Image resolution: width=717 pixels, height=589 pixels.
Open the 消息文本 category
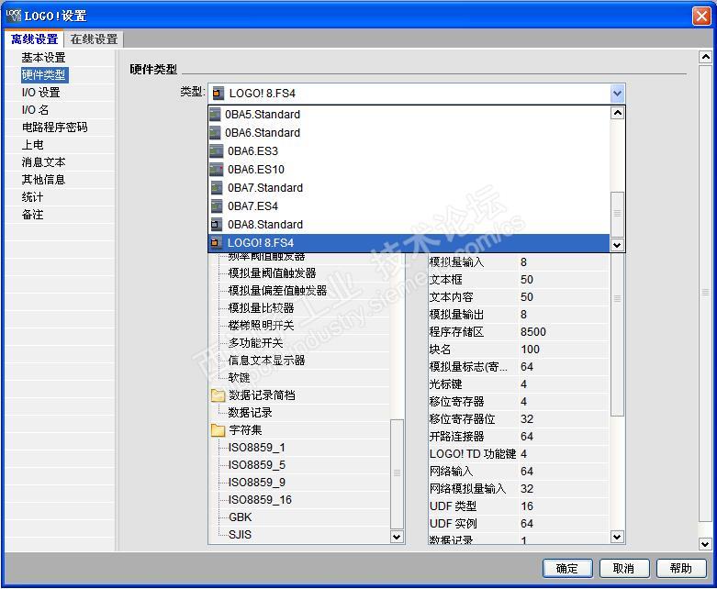(43, 162)
